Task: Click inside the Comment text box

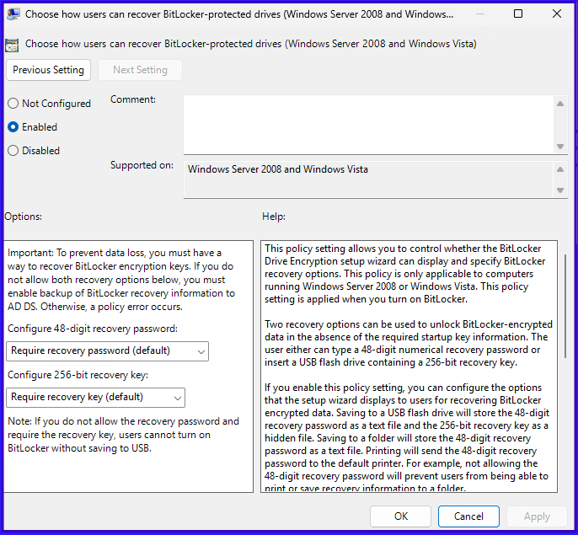Action: (367, 124)
